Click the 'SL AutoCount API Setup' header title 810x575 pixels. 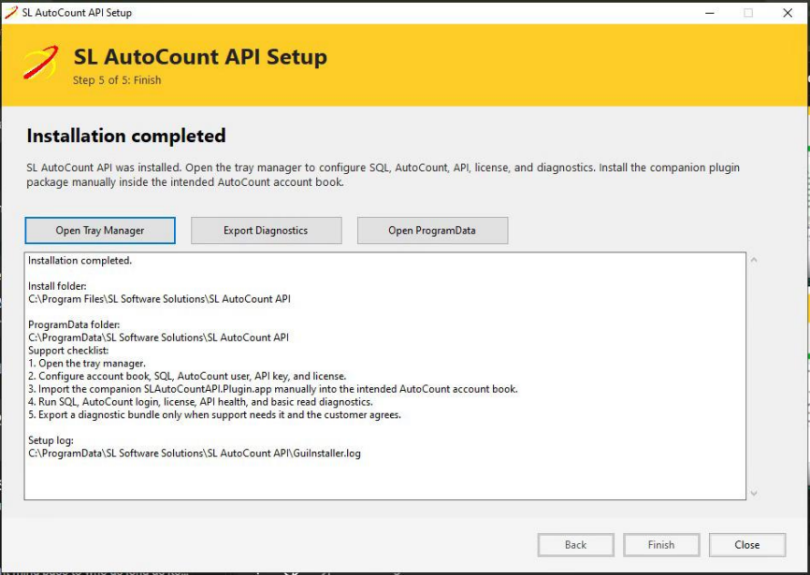click(200, 57)
